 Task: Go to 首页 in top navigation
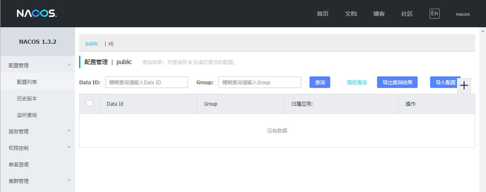click(323, 14)
